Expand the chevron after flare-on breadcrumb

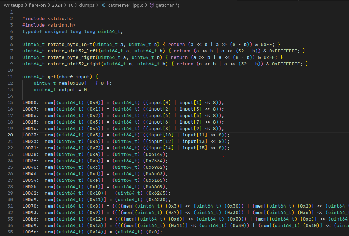49,5
